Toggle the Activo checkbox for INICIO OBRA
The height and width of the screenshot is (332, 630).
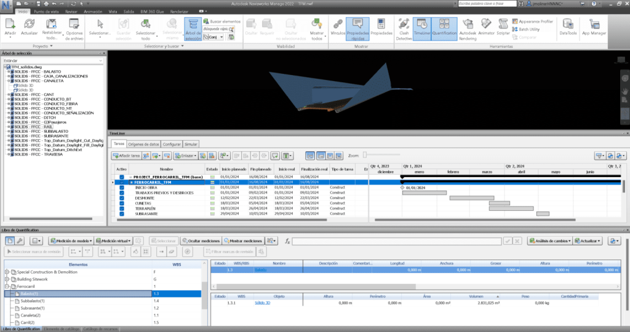(x=122, y=188)
